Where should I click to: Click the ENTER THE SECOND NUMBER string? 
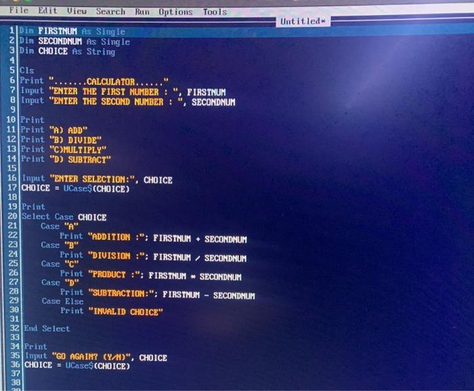coord(116,102)
